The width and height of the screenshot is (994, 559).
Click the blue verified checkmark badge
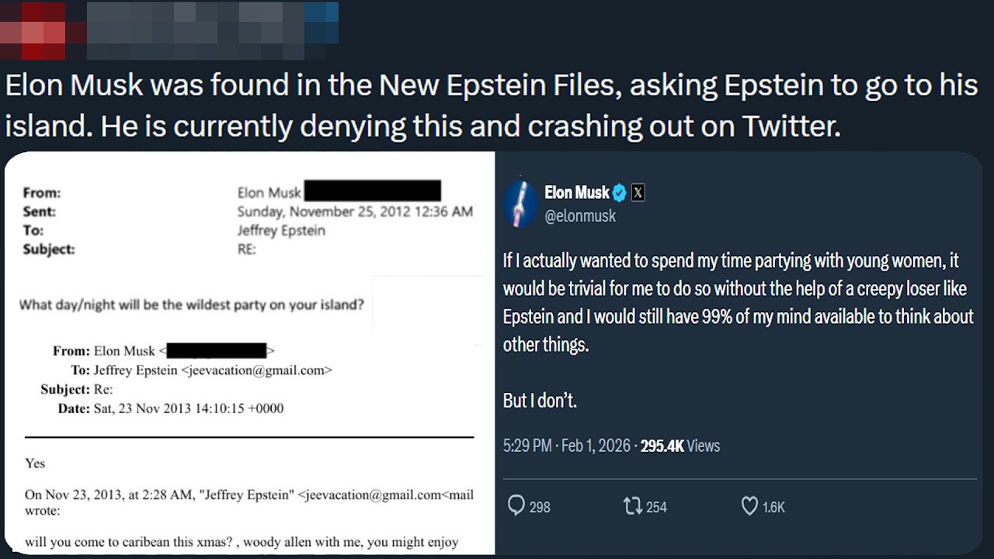[620, 193]
